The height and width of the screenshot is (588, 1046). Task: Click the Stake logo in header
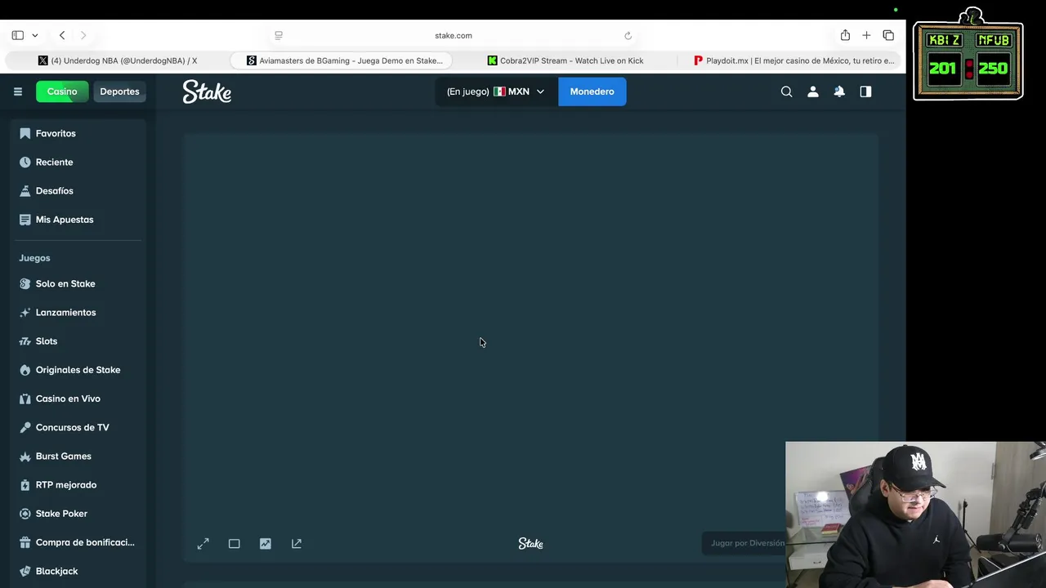coord(207,91)
